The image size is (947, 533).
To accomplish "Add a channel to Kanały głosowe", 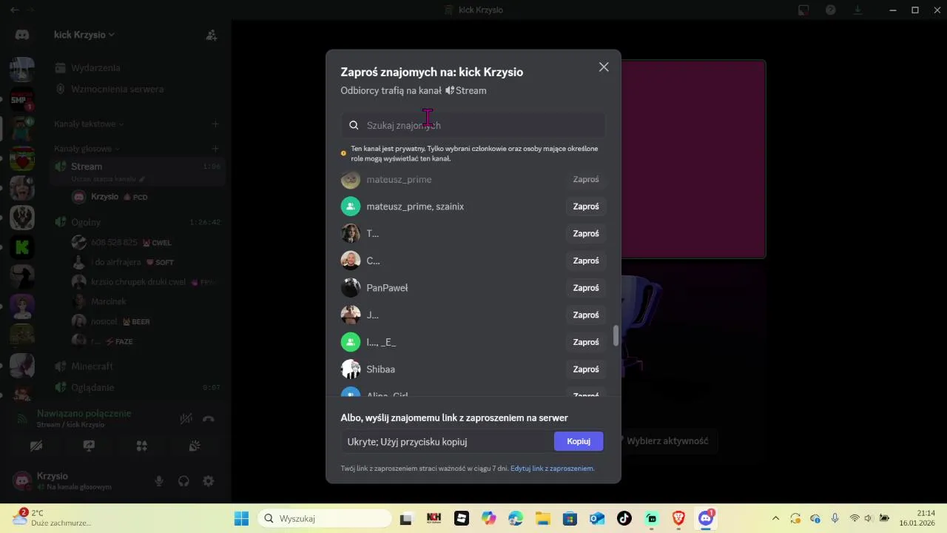I will pyautogui.click(x=215, y=149).
